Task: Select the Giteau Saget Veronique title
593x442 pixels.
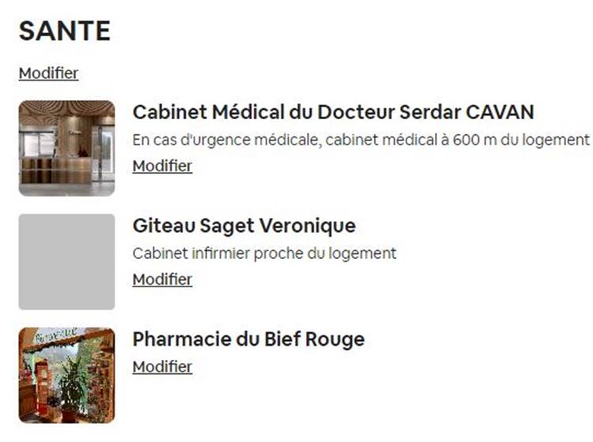Action: click(244, 226)
